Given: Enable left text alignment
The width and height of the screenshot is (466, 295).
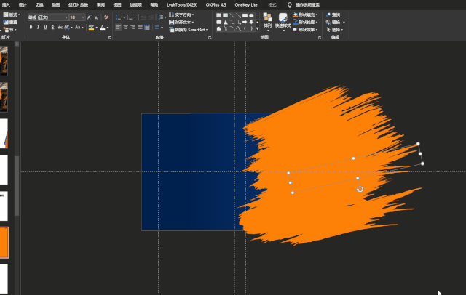Looking at the screenshot, I should pyautogui.click(x=118, y=28).
